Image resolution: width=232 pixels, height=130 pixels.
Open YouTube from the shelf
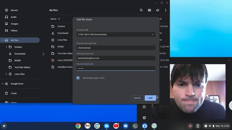point(116,126)
